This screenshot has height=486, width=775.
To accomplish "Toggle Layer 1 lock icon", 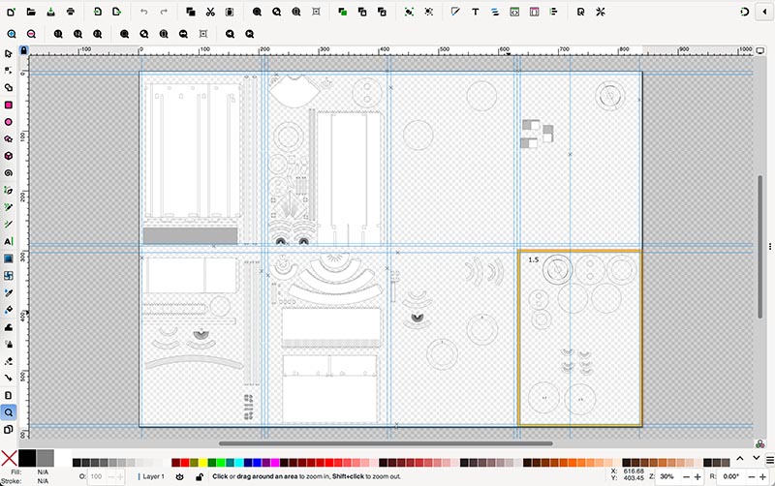I will pyautogui.click(x=199, y=476).
